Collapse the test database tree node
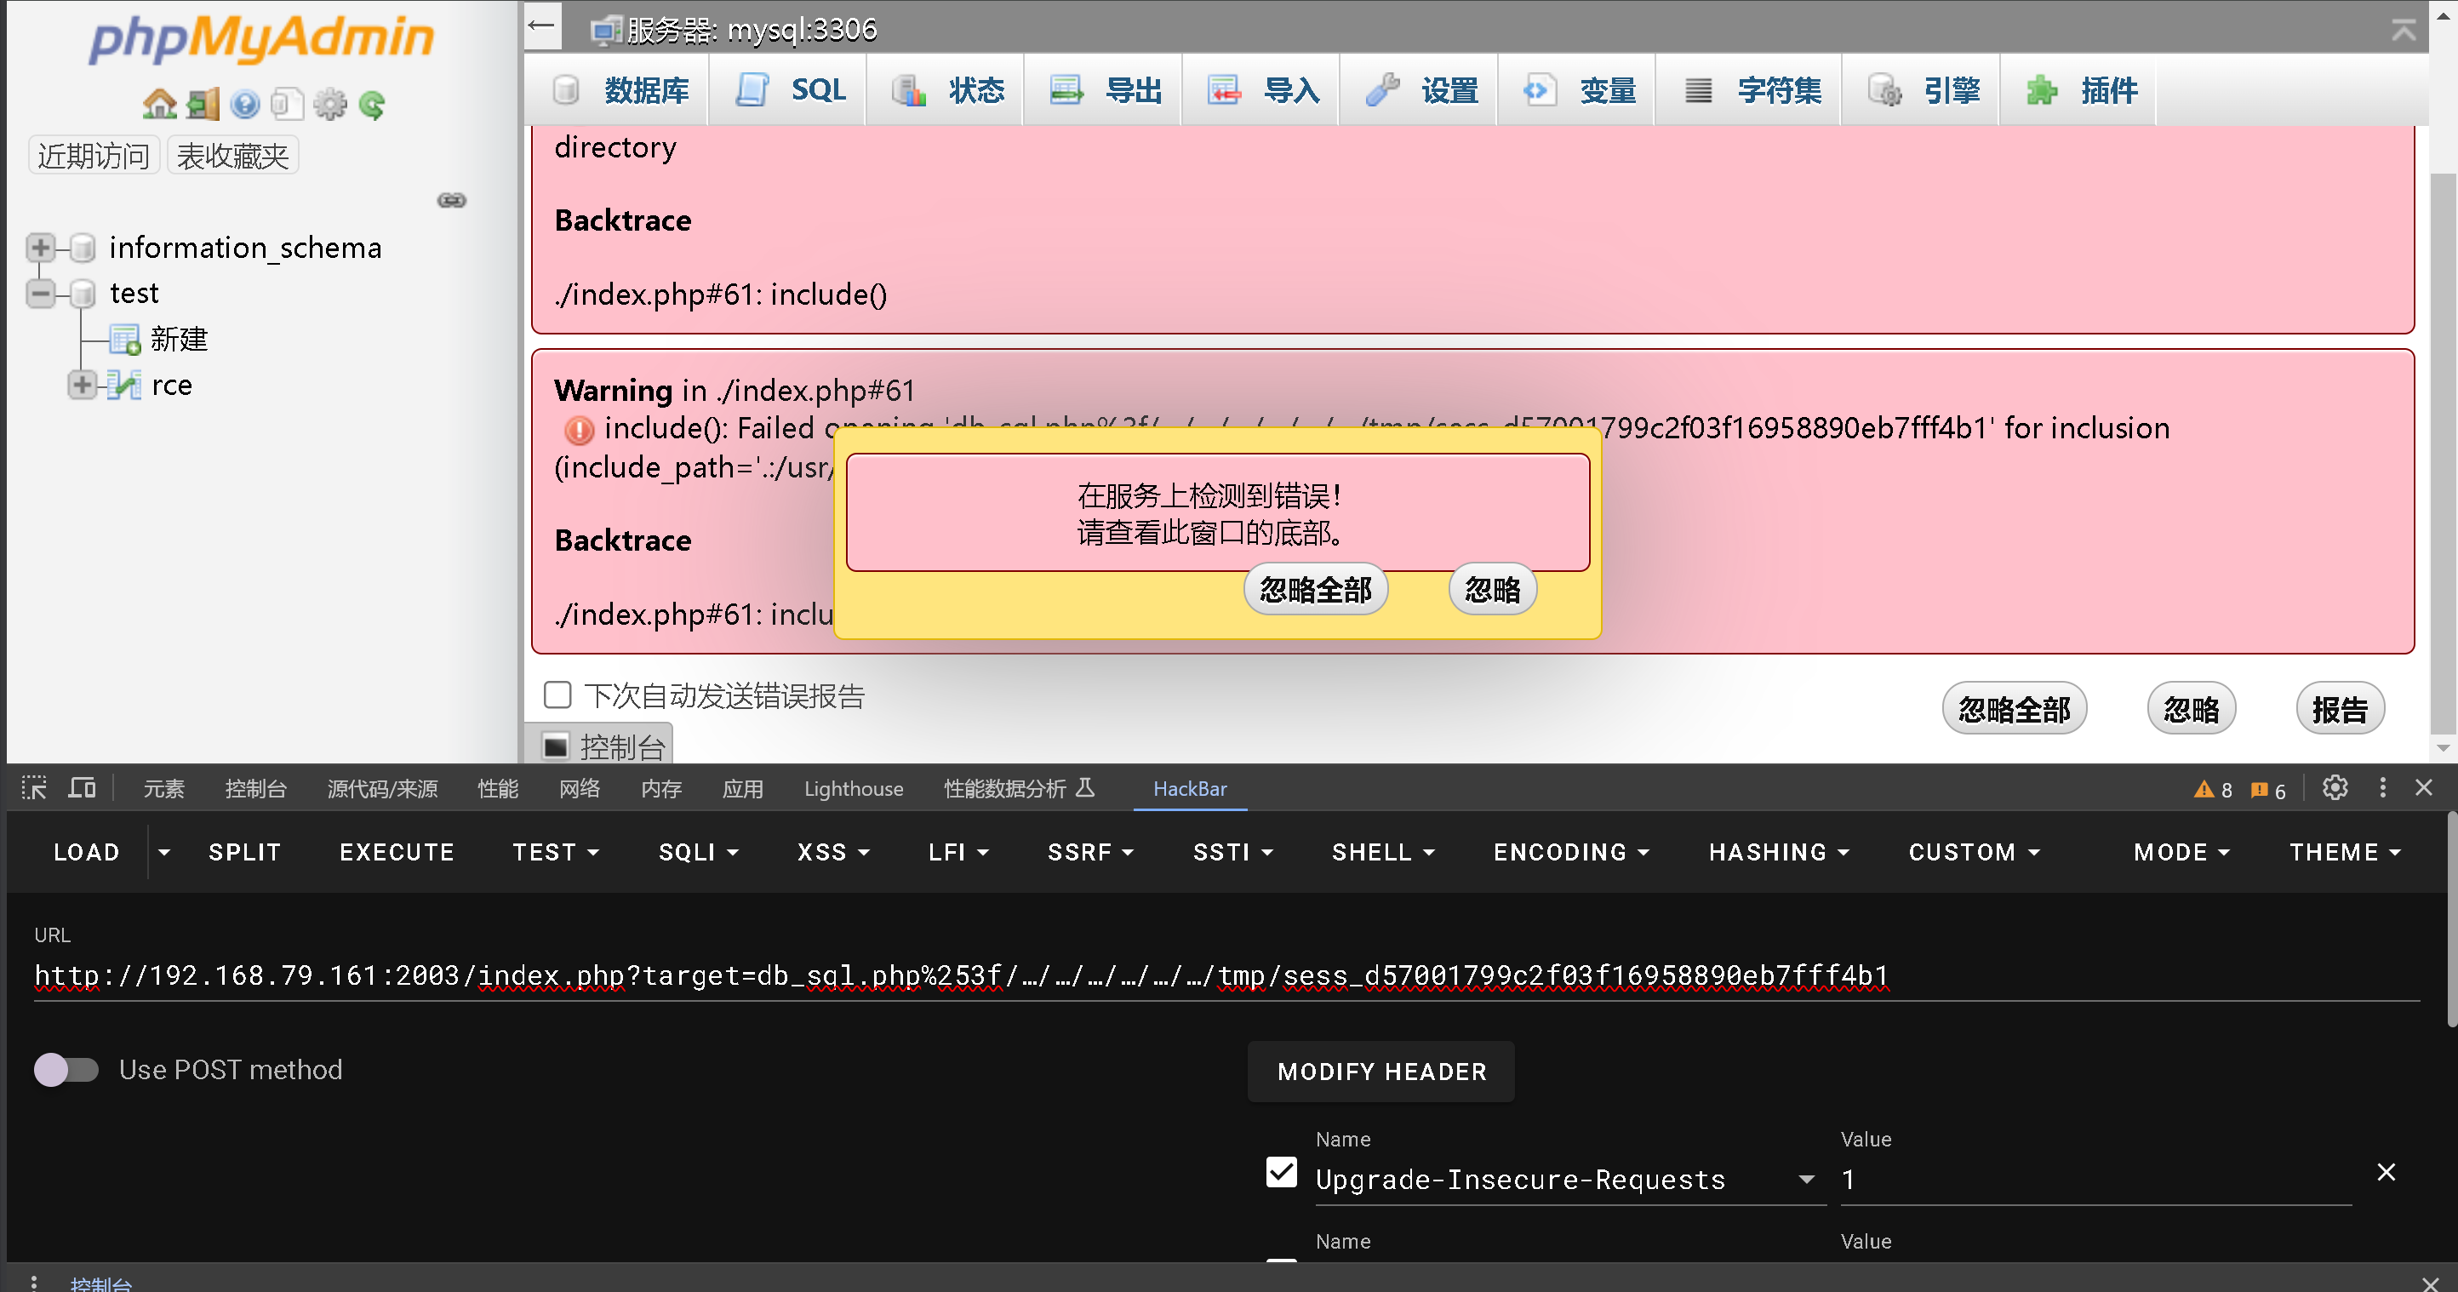The image size is (2458, 1292). (x=40, y=293)
